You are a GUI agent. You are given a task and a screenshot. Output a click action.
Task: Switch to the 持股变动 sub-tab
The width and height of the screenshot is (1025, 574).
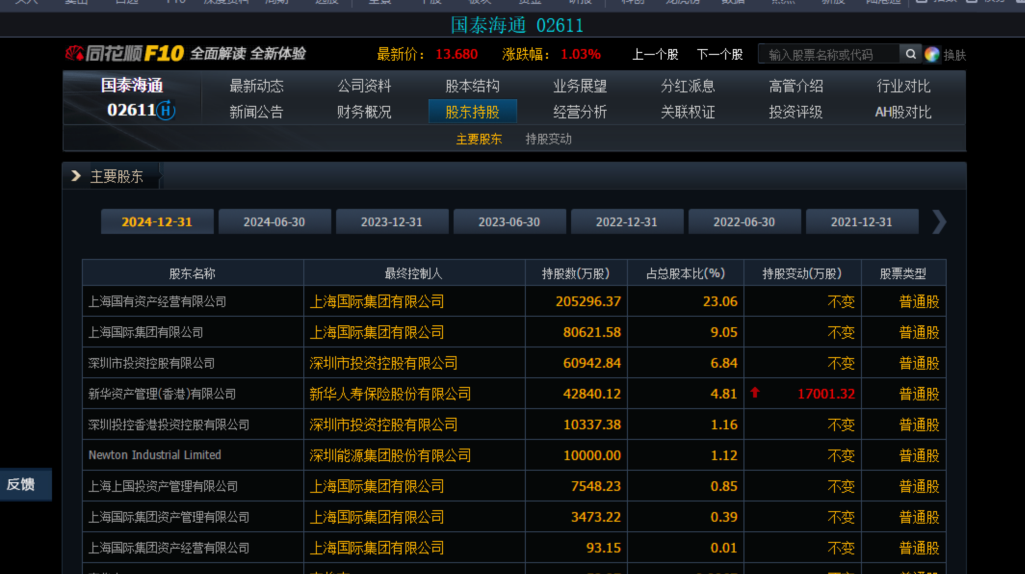pyautogui.click(x=548, y=139)
